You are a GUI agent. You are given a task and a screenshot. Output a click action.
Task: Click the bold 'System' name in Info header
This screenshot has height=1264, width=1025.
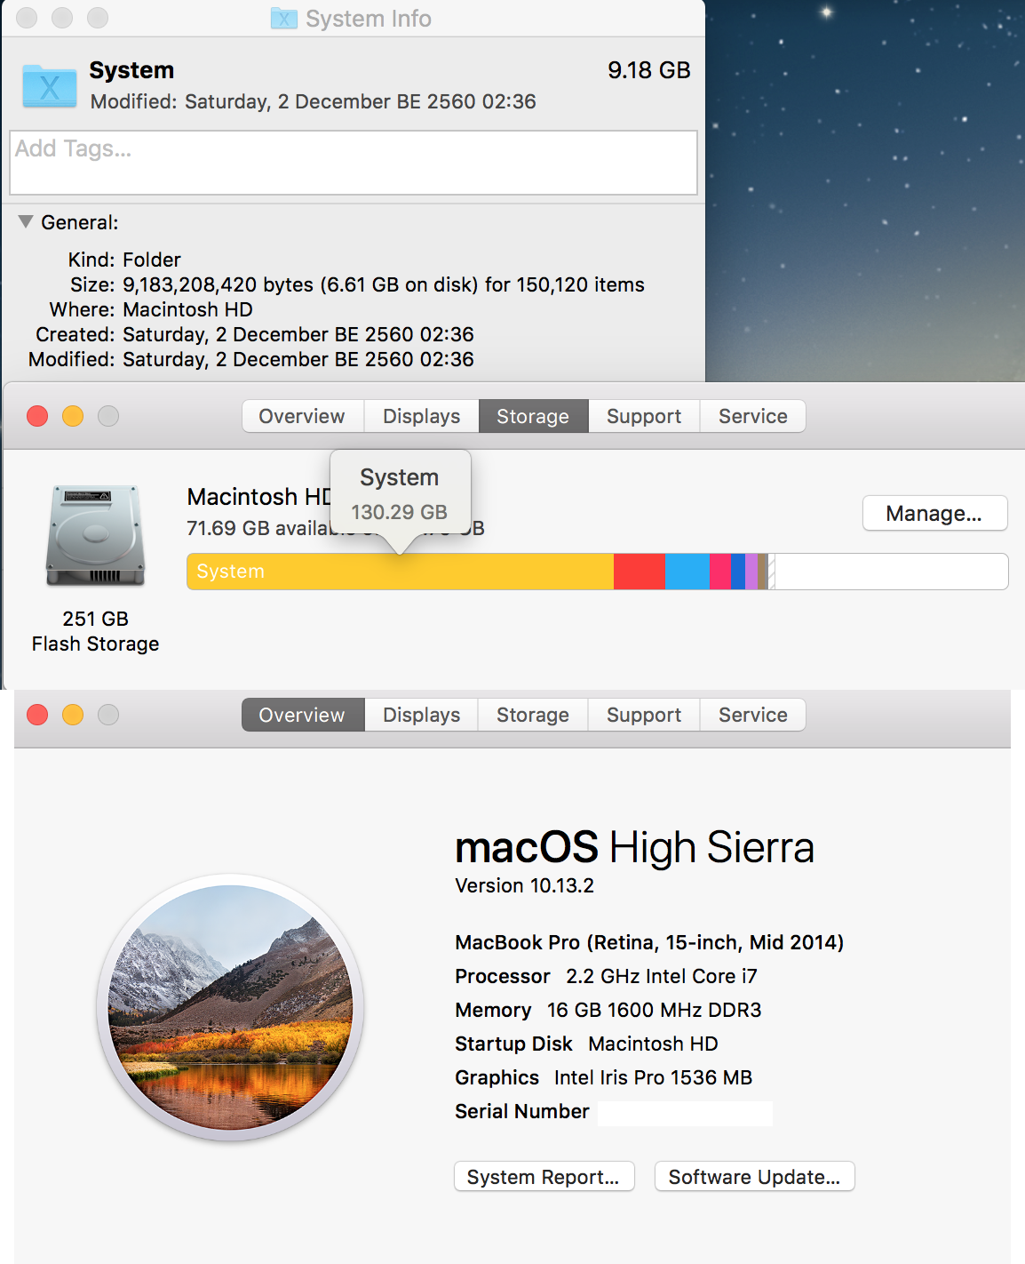coord(131,70)
